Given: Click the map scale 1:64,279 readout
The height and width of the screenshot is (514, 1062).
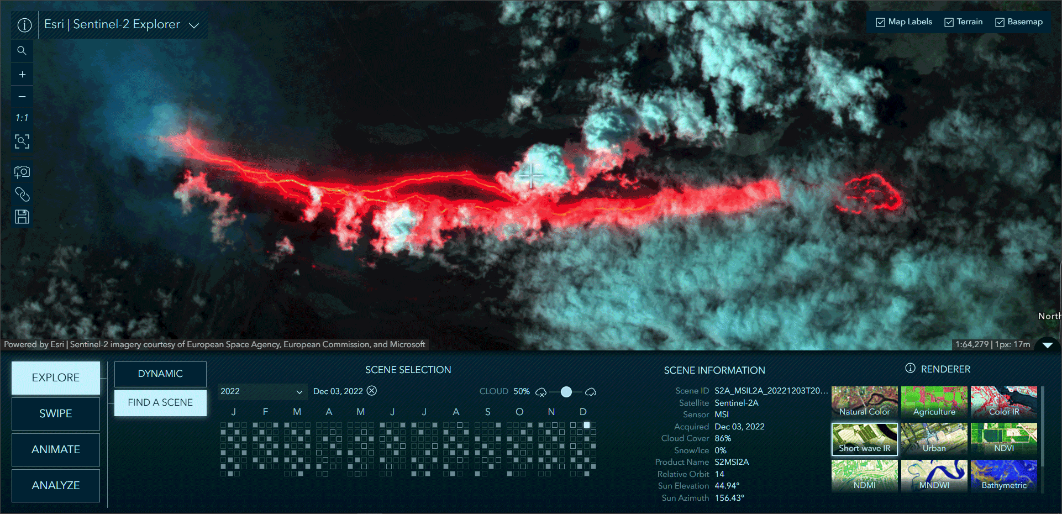Looking at the screenshot, I should point(972,344).
